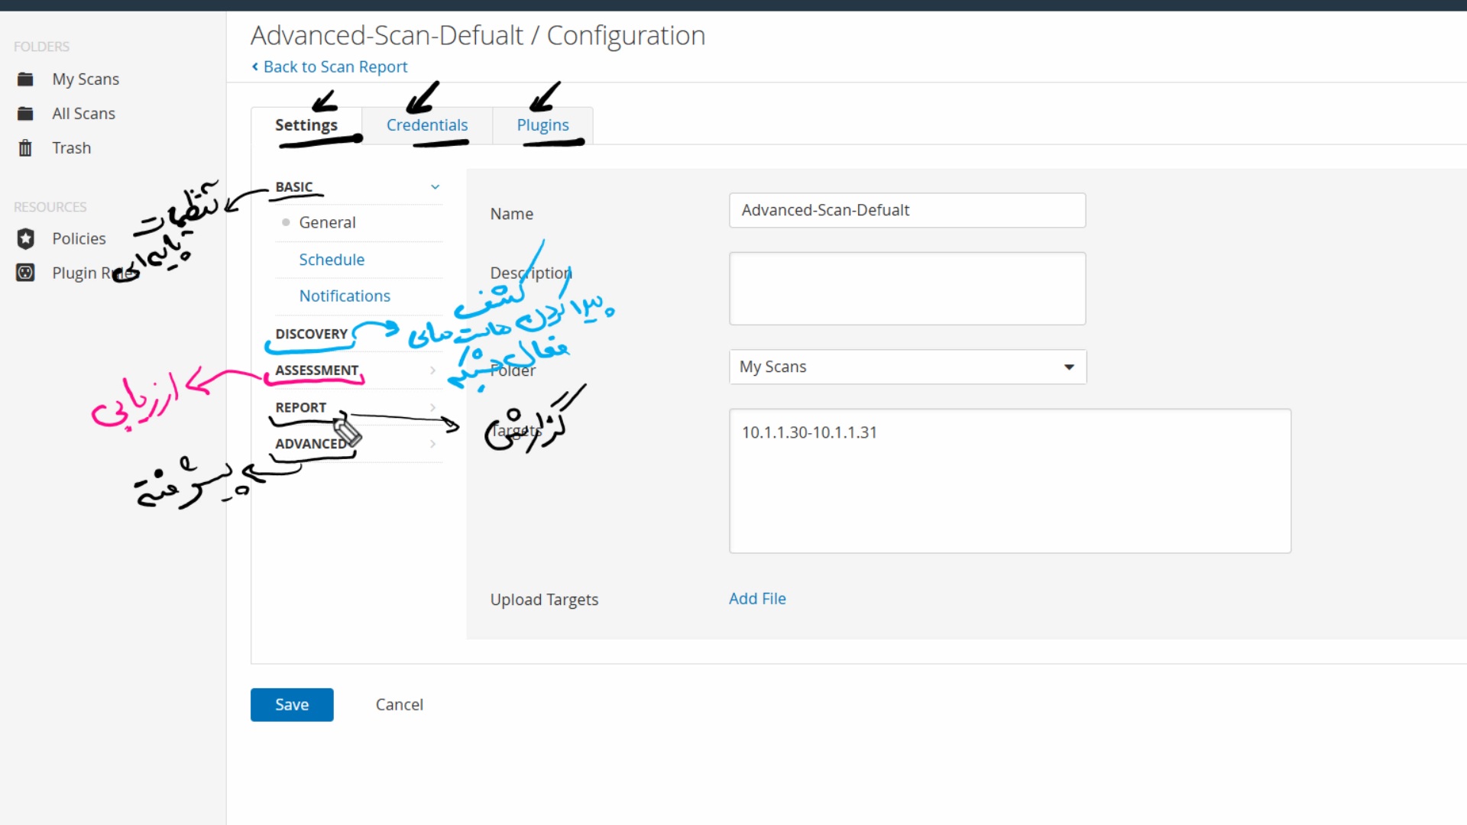Image resolution: width=1467 pixels, height=825 pixels.
Task: Open the Schedule settings item
Action: [332, 260]
